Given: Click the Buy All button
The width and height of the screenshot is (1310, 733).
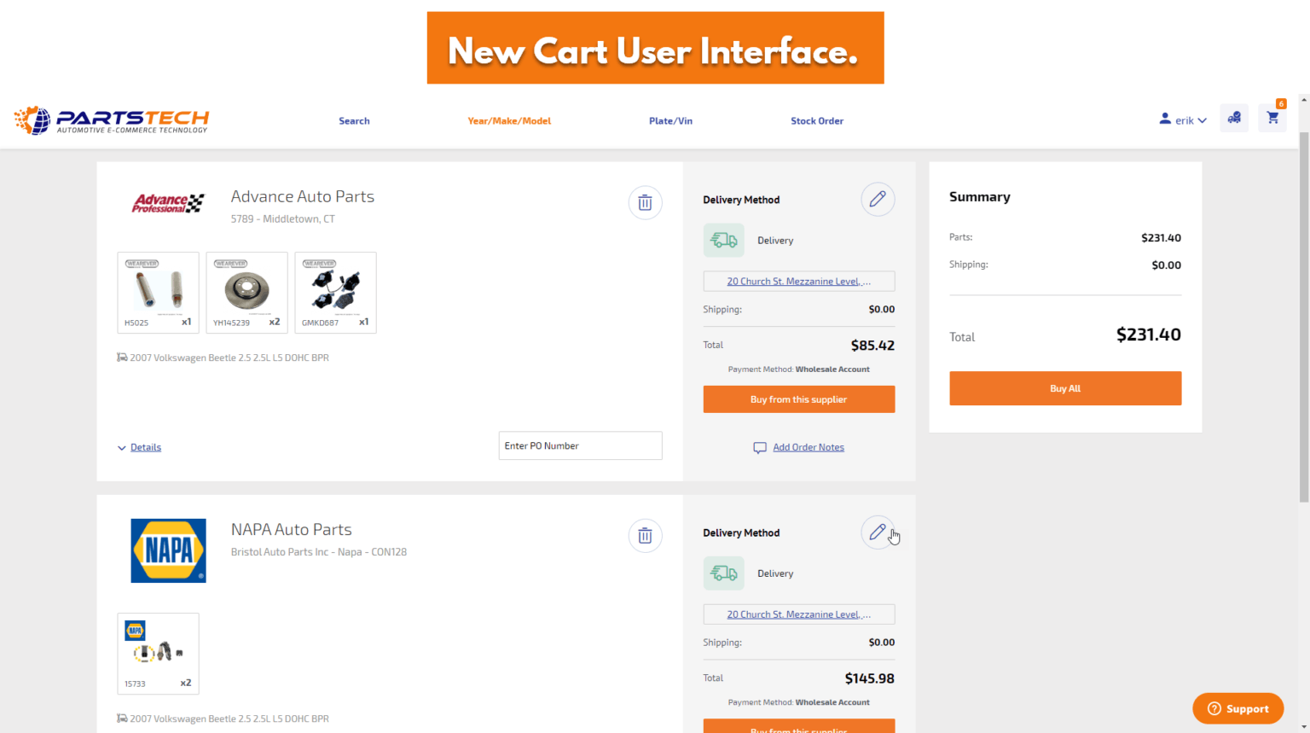Looking at the screenshot, I should (x=1065, y=388).
